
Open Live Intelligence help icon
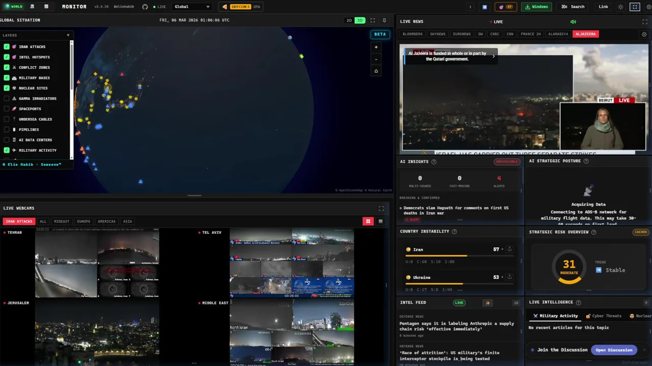(x=578, y=302)
